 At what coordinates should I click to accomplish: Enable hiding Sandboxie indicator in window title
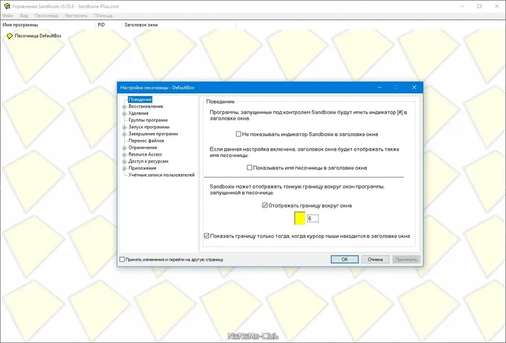238,134
